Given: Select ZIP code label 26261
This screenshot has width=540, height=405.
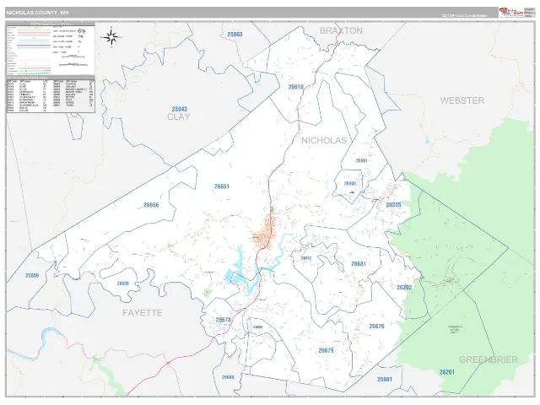Looking at the screenshot, I should 447,372.
